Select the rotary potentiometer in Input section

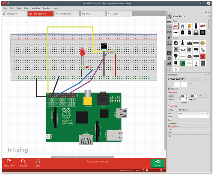pos(176,43)
